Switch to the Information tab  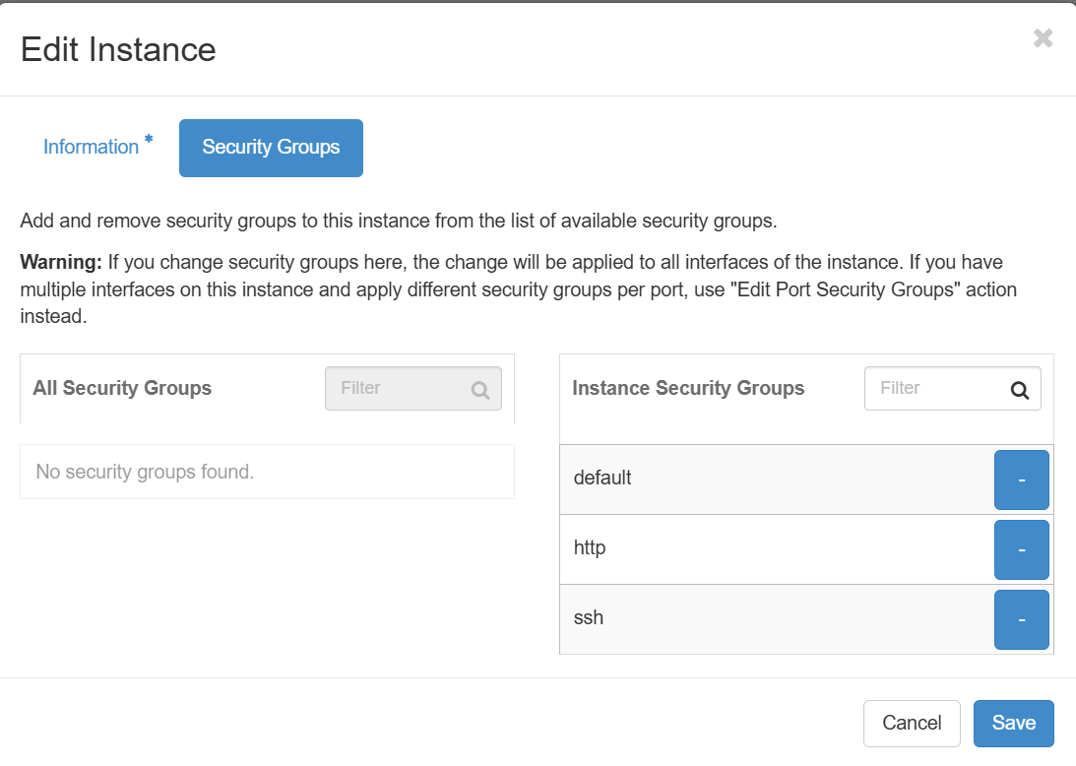(x=91, y=148)
